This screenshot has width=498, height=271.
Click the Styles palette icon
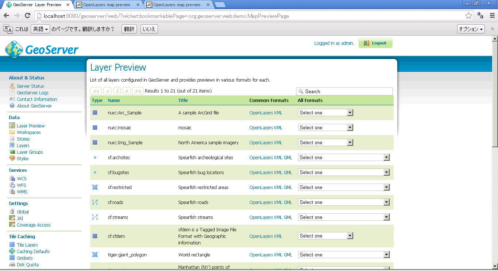tap(12, 158)
